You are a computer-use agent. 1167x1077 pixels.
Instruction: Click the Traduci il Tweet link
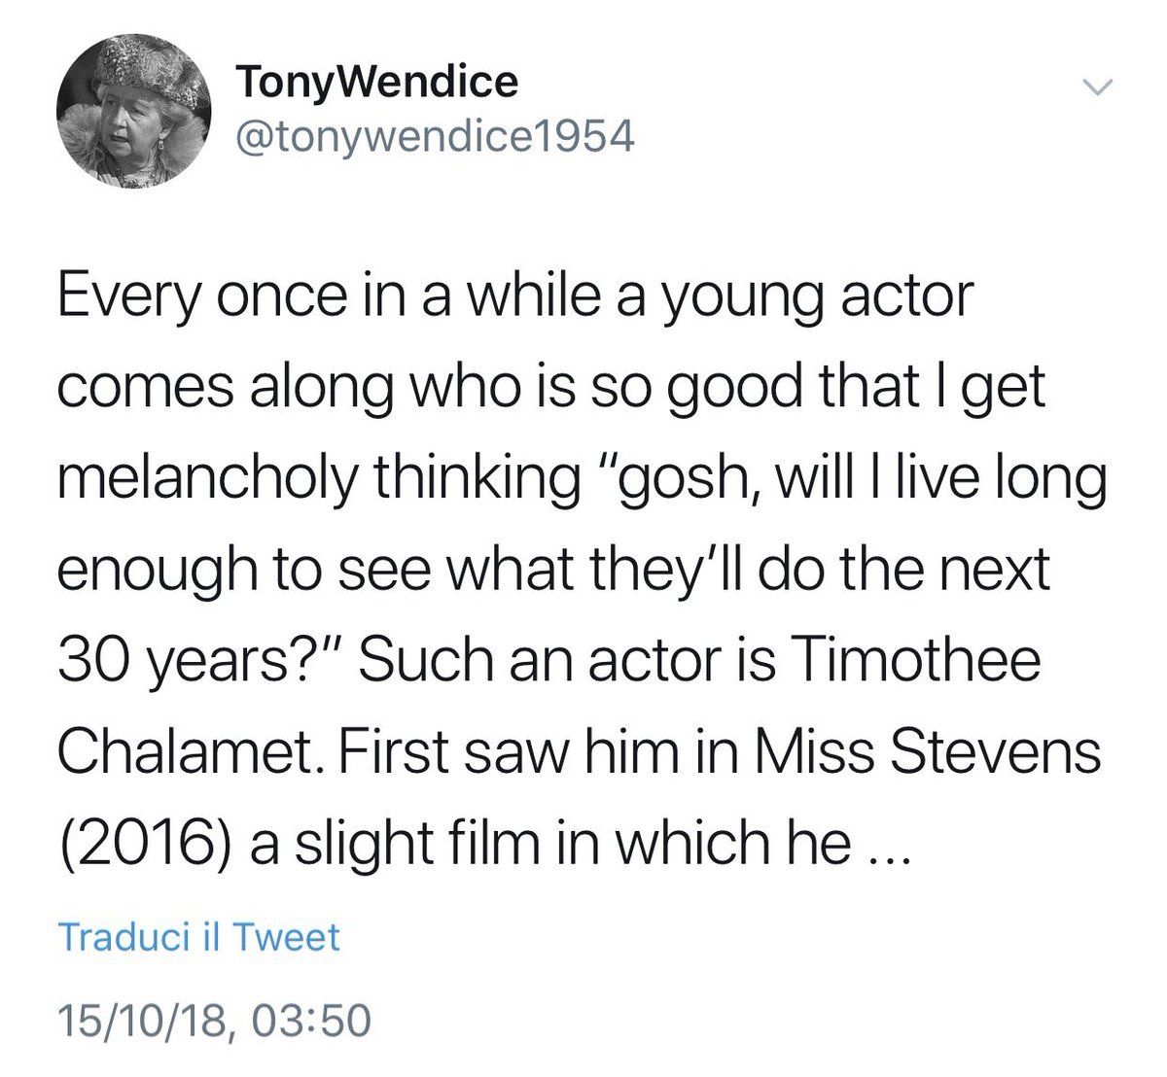pos(199,937)
